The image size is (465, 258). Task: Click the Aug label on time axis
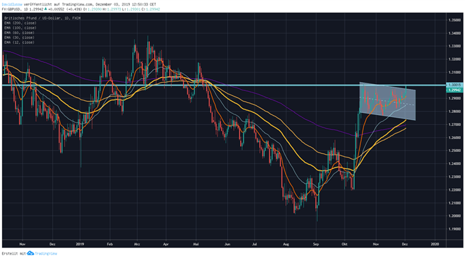tap(286, 244)
